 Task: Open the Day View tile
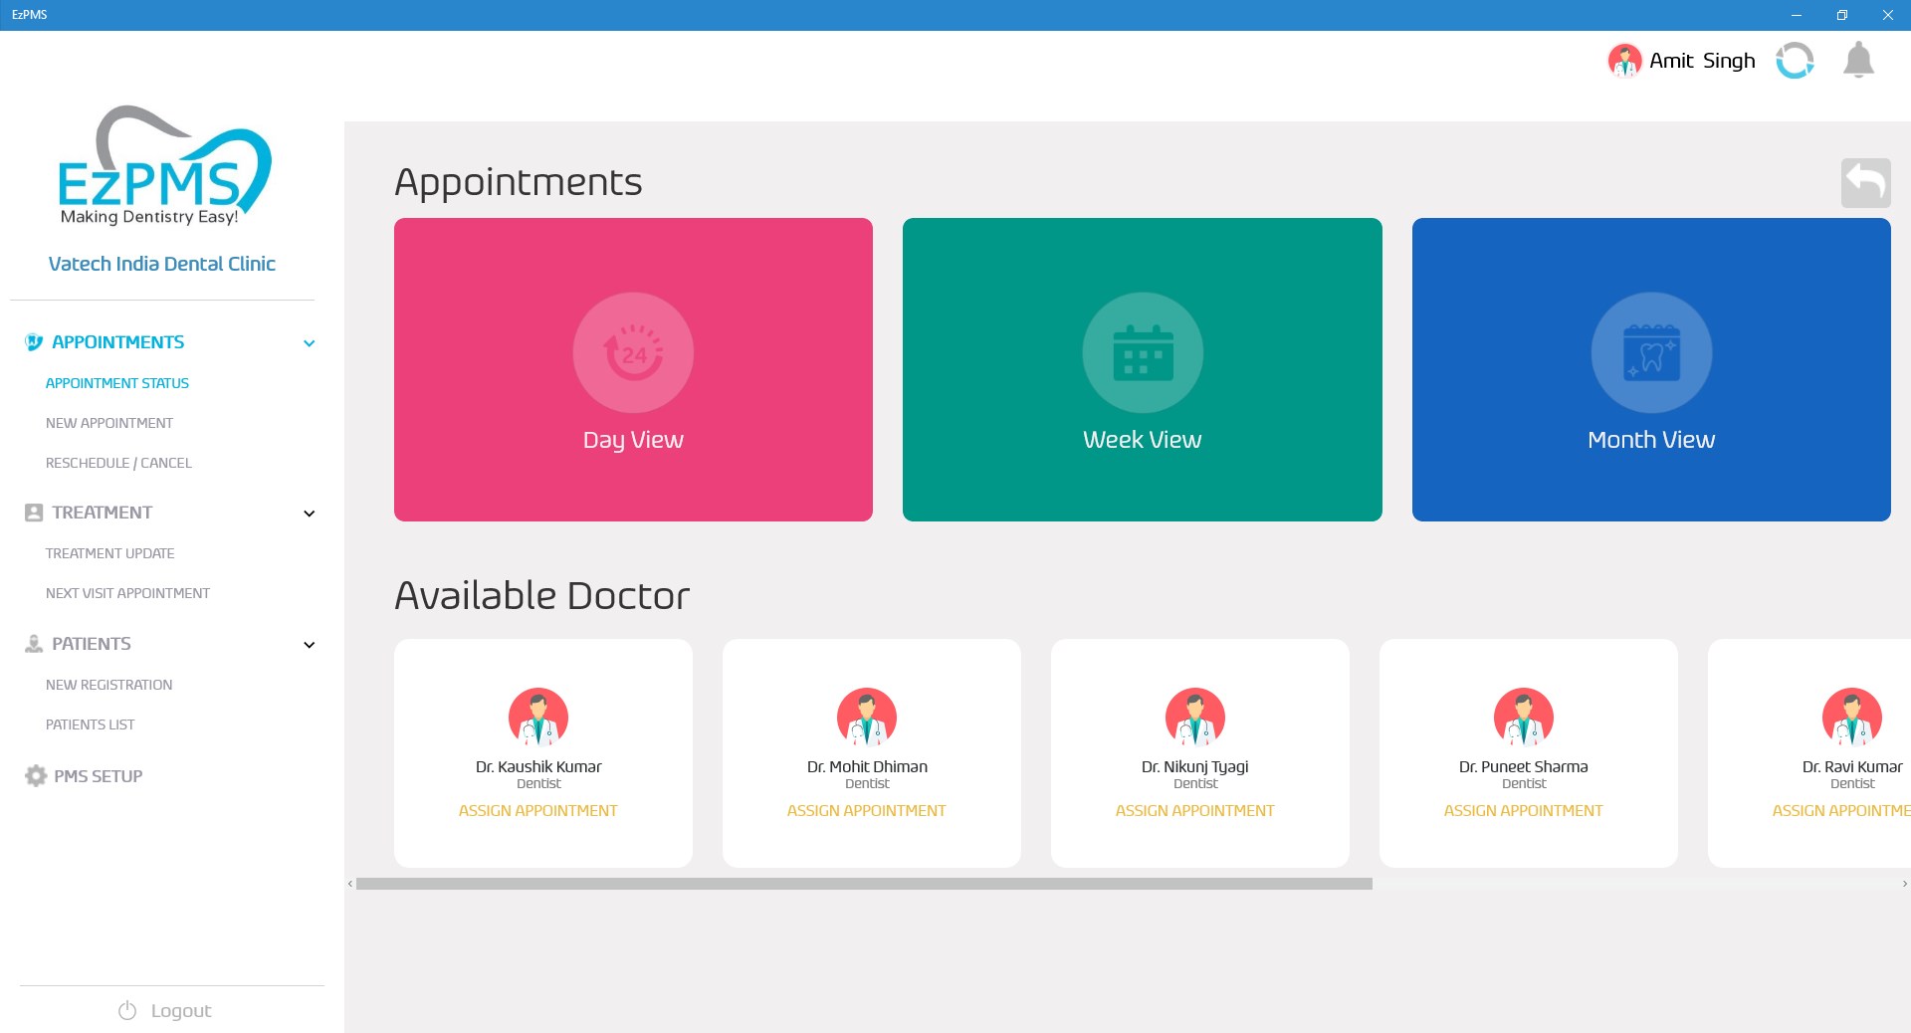(633, 369)
